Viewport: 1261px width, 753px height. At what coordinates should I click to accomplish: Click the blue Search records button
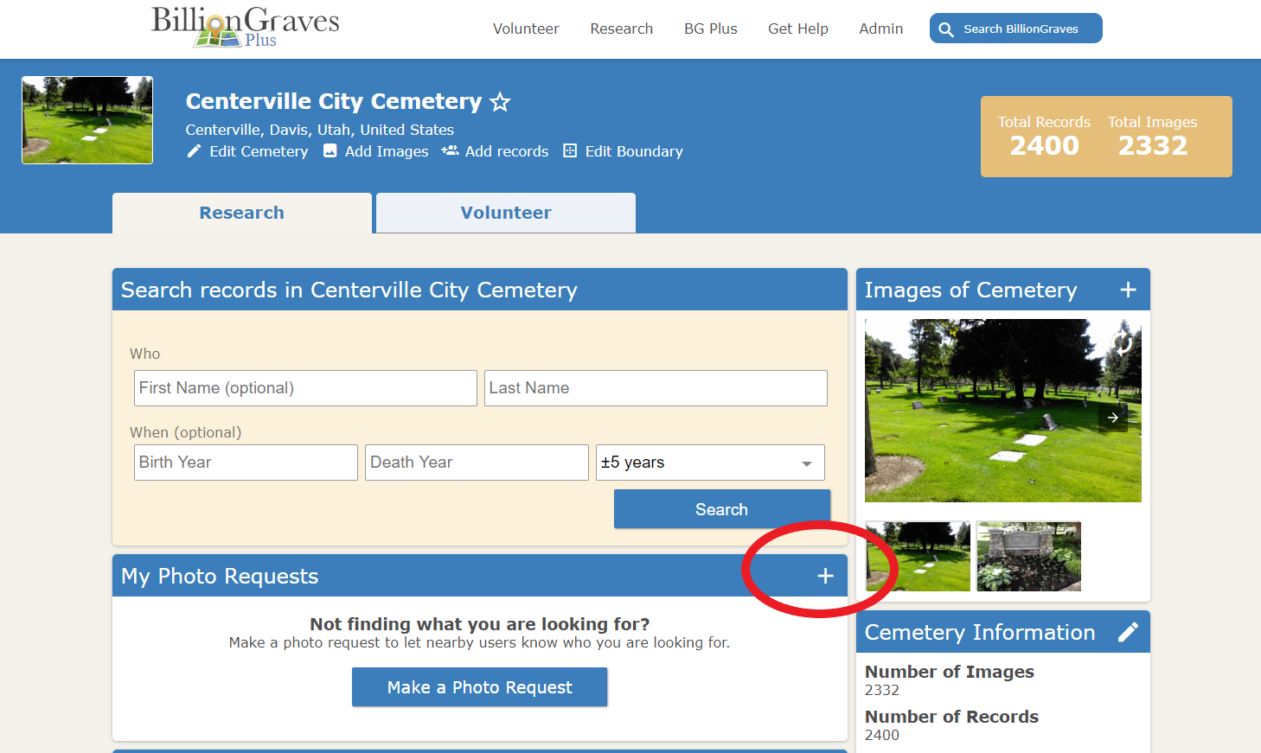tap(722, 509)
